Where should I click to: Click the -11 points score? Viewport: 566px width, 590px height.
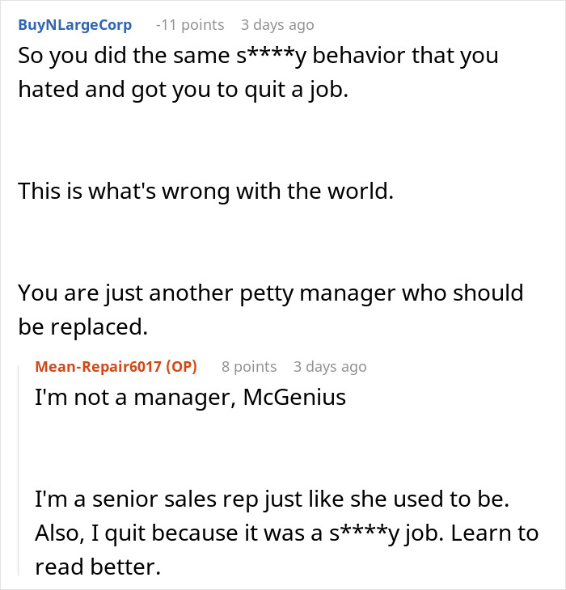(x=189, y=25)
